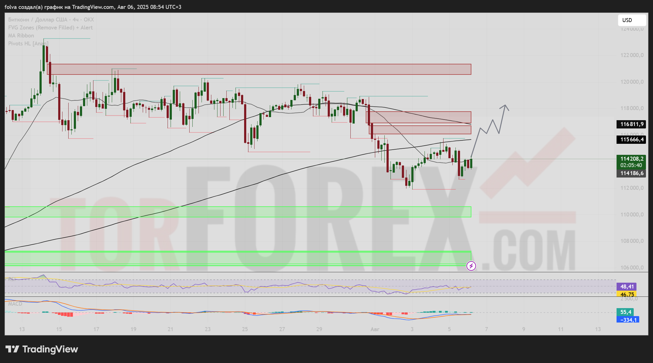Click the purple 48,41 RSI value label
653x363 pixels.
[627, 287]
